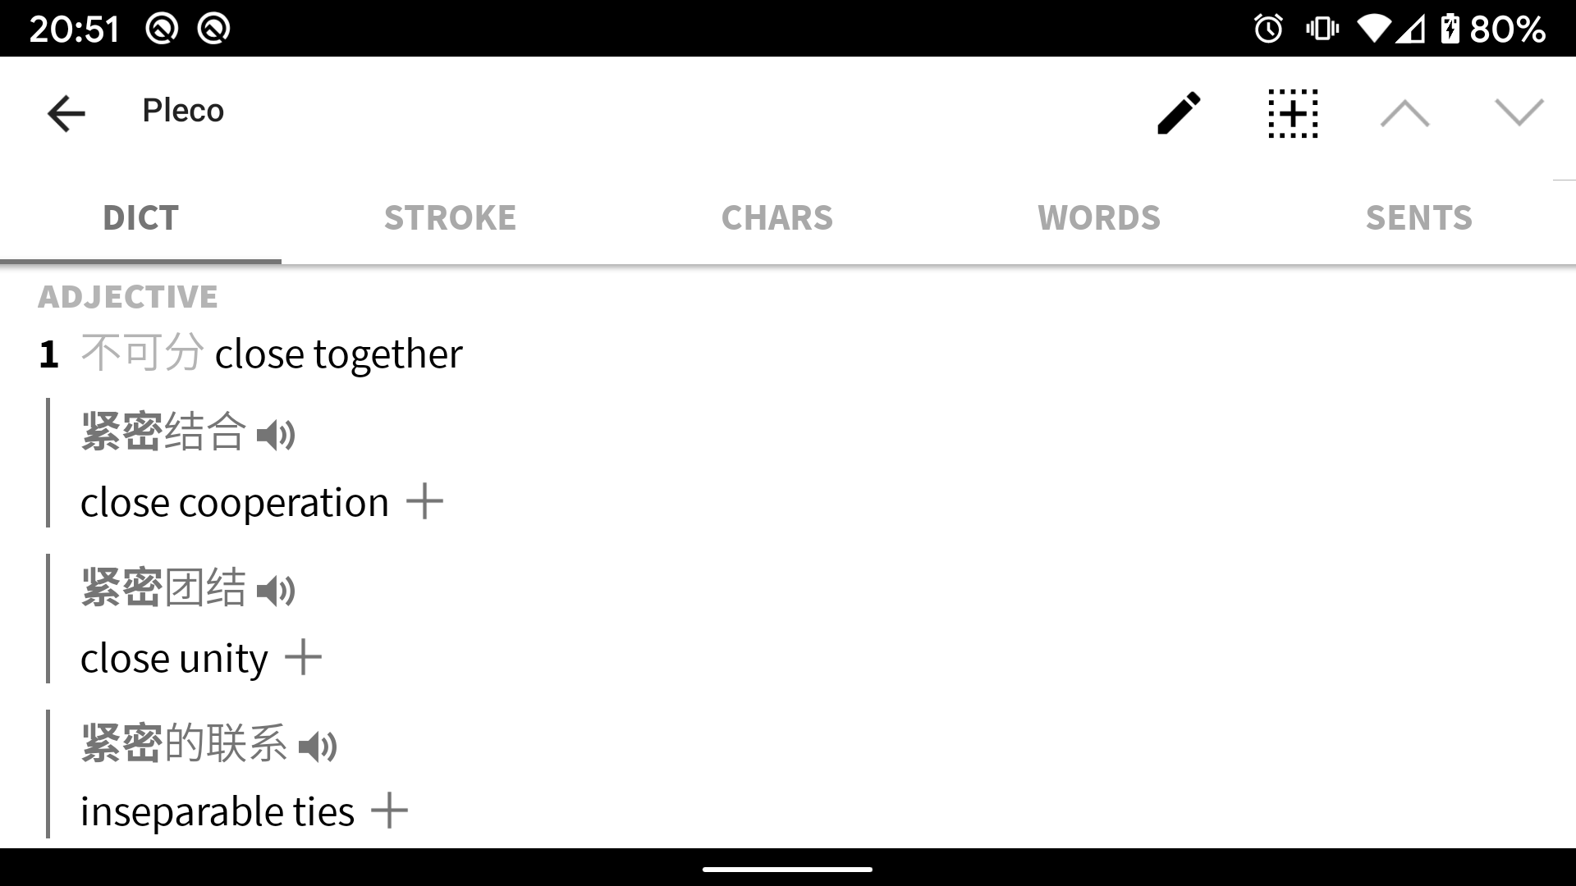
Task: Tap the linked word 不可分
Action: pyautogui.click(x=142, y=354)
